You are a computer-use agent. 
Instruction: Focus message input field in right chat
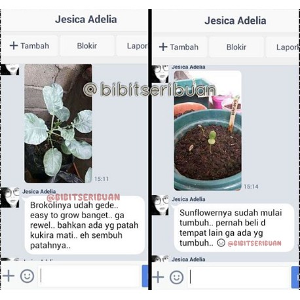point(238,277)
